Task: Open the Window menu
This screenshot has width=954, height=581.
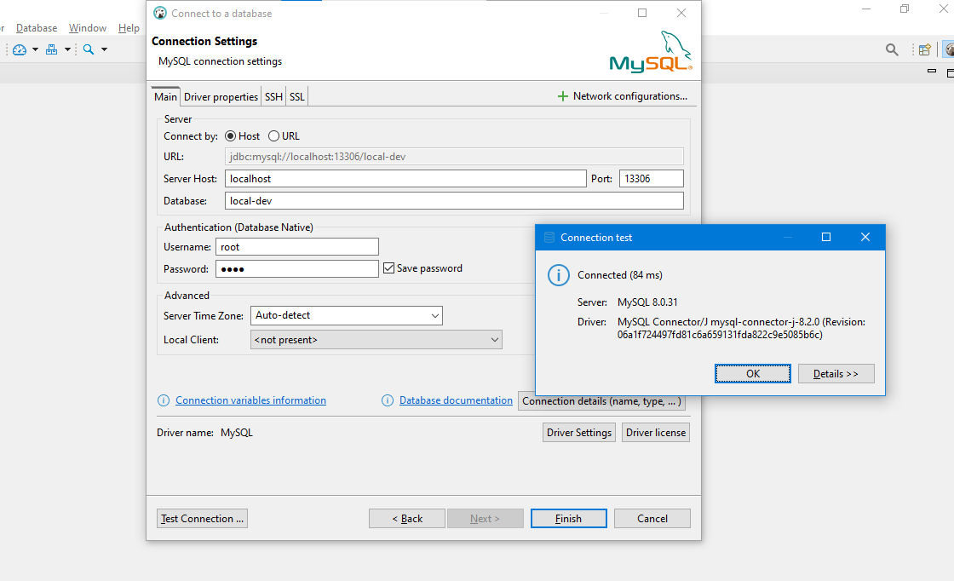Action: (88, 28)
